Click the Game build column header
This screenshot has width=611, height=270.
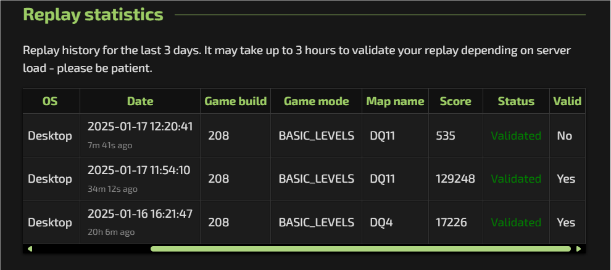click(x=236, y=101)
